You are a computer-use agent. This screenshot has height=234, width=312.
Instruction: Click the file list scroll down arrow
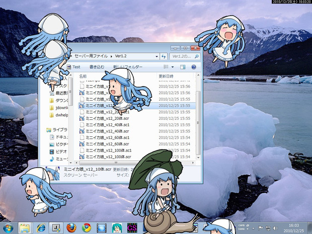198,158
